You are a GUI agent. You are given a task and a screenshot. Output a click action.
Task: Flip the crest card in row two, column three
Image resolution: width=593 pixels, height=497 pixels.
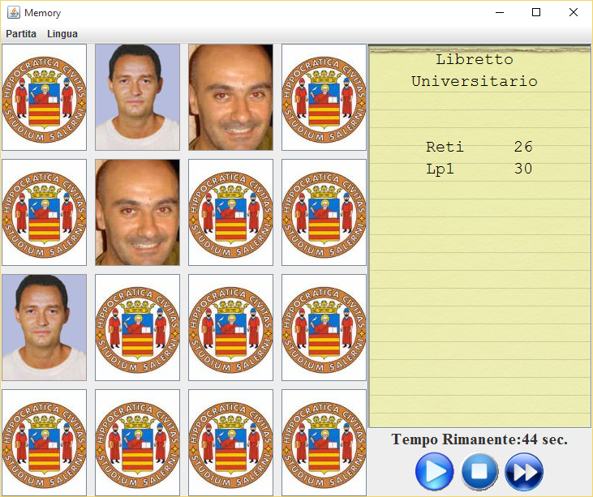pyautogui.click(x=230, y=212)
